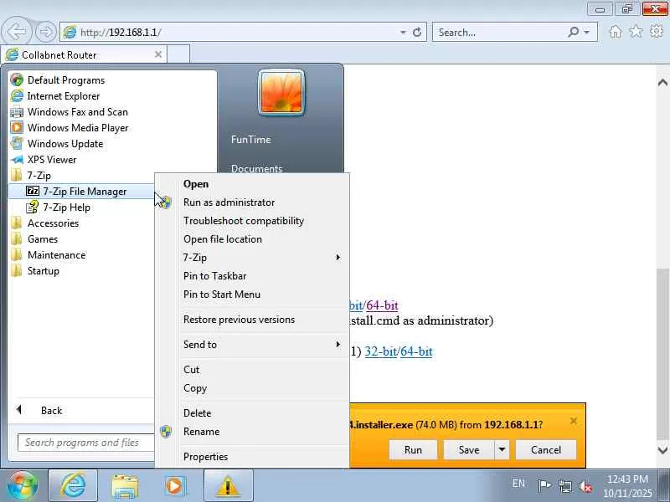
Task: Click the yellow warning taskbar icon
Action: [x=228, y=485]
